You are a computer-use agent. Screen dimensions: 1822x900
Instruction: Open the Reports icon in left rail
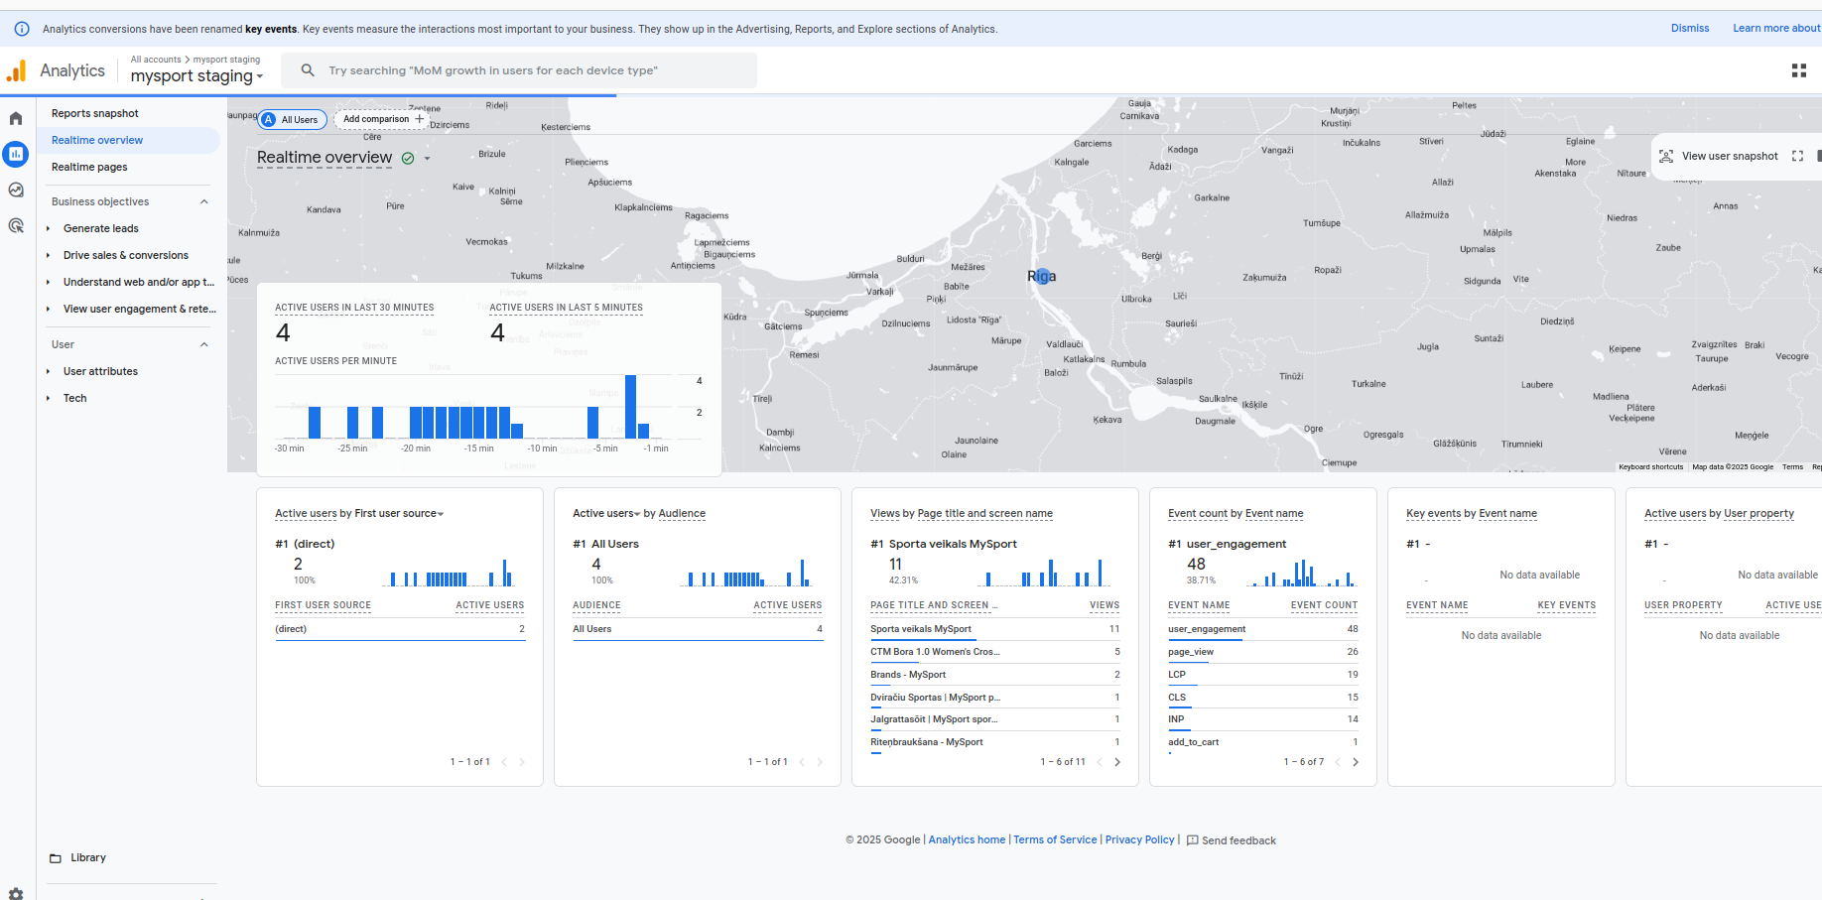point(16,154)
